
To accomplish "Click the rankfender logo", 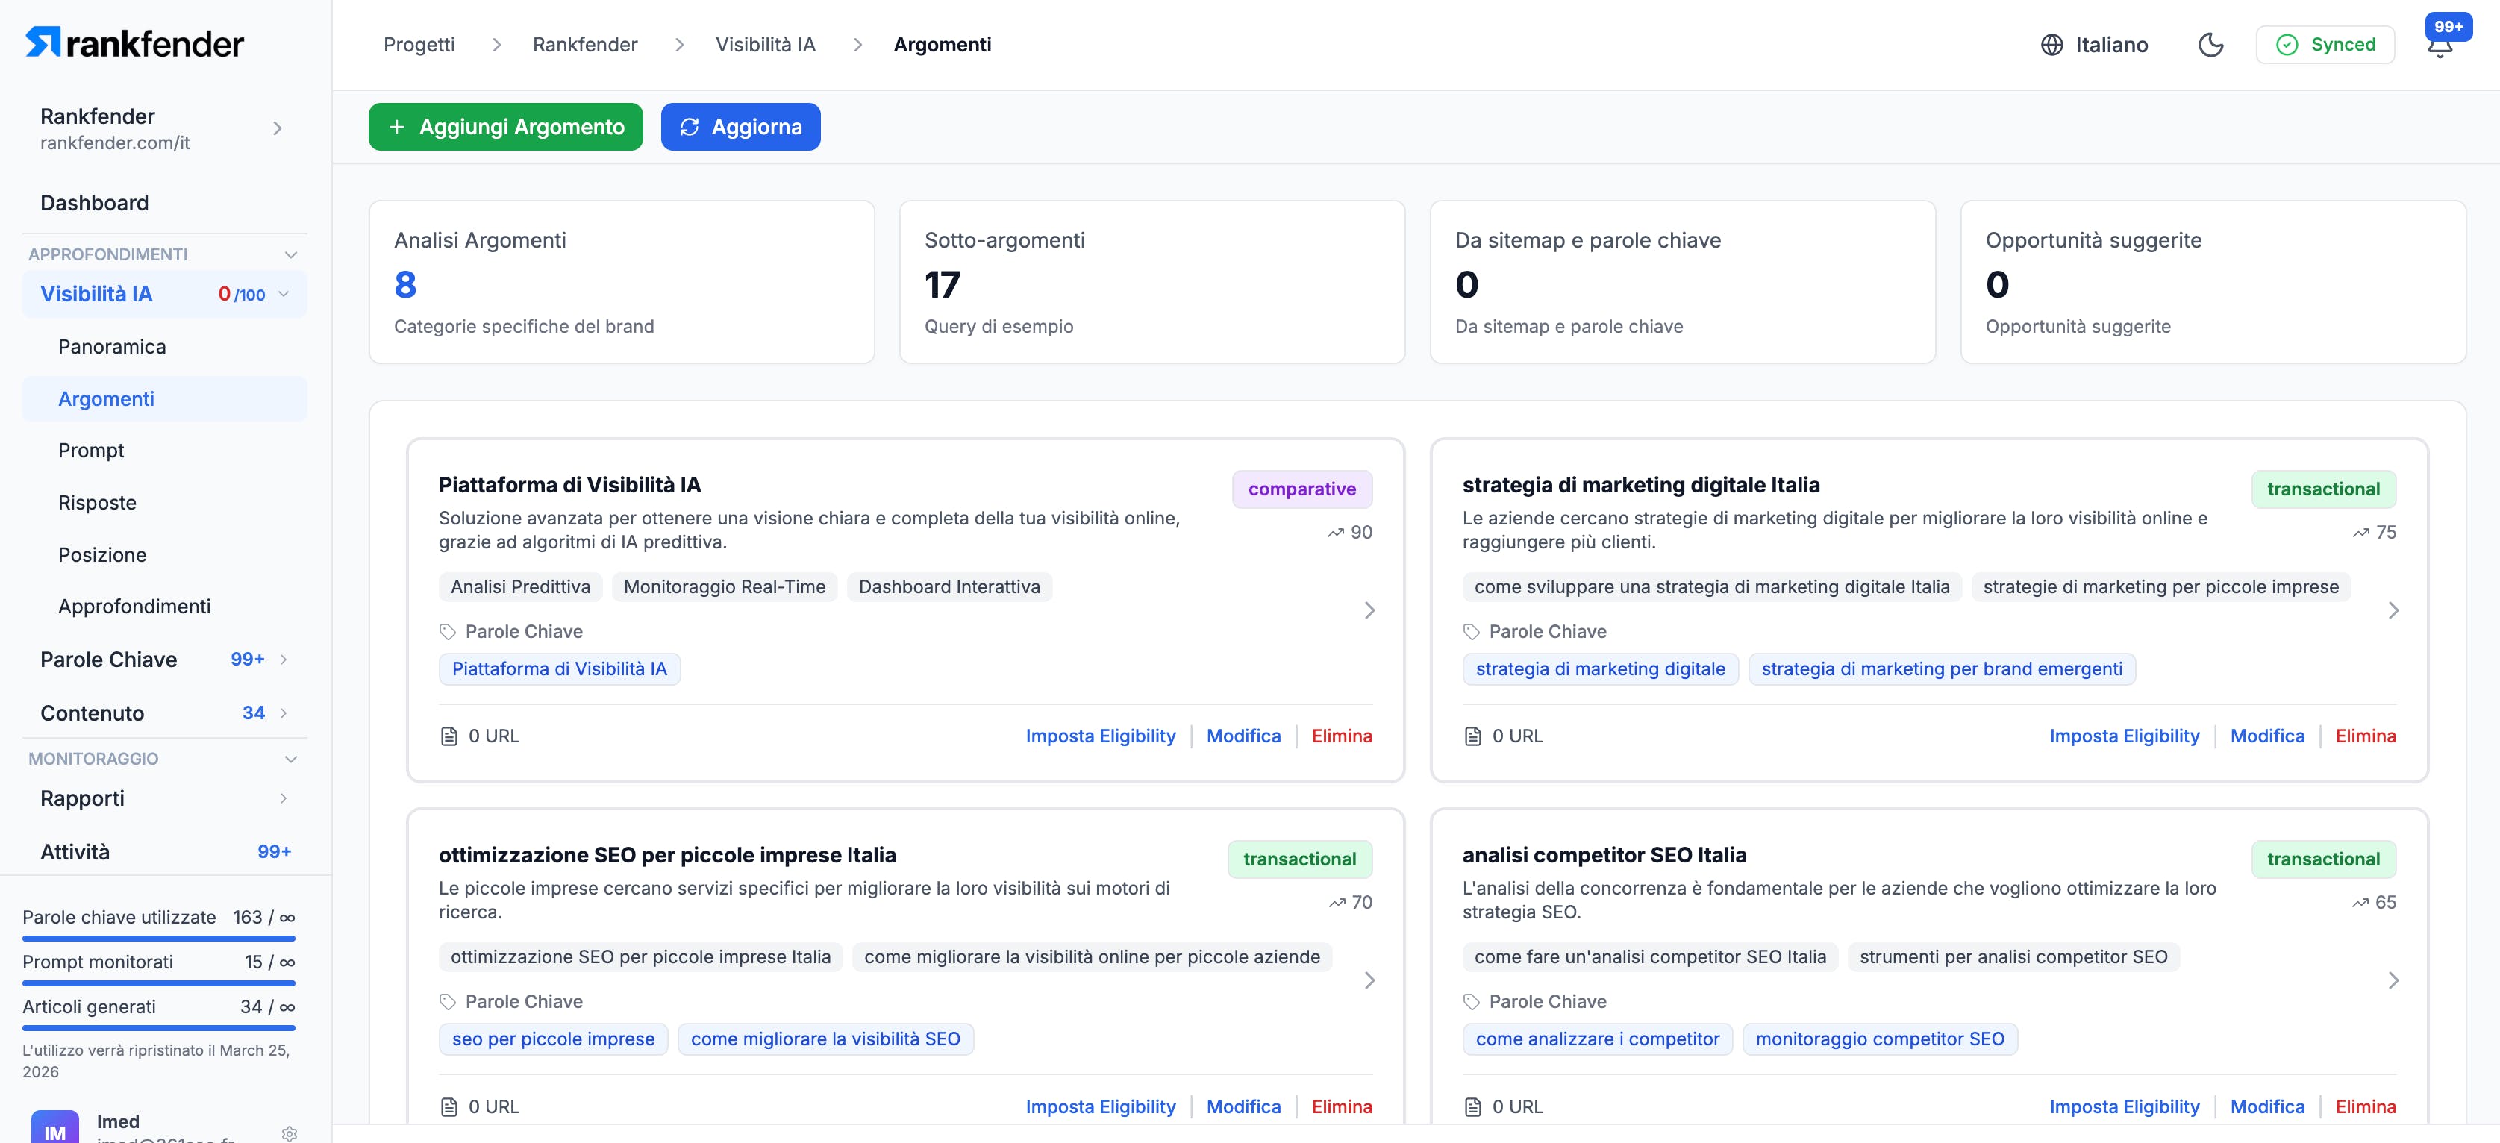I will point(134,43).
